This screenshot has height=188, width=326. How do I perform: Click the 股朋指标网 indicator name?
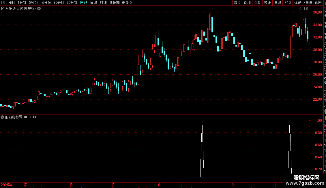click(x=14, y=117)
